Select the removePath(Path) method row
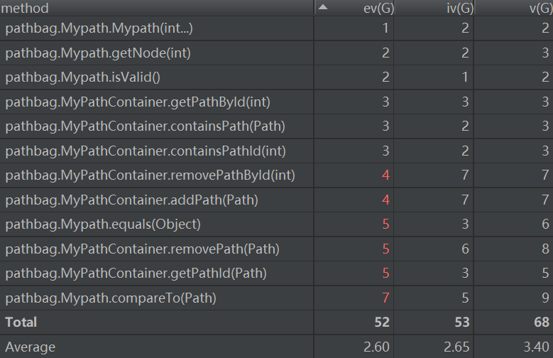The height and width of the screenshot is (358, 553). [142, 249]
